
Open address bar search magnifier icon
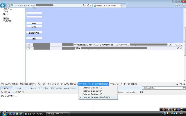(83, 5)
